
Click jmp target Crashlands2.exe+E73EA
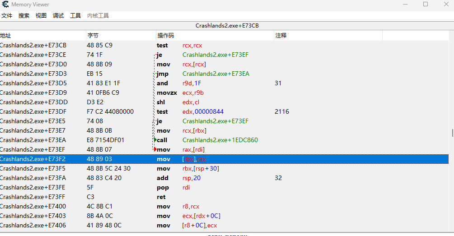(x=216, y=74)
